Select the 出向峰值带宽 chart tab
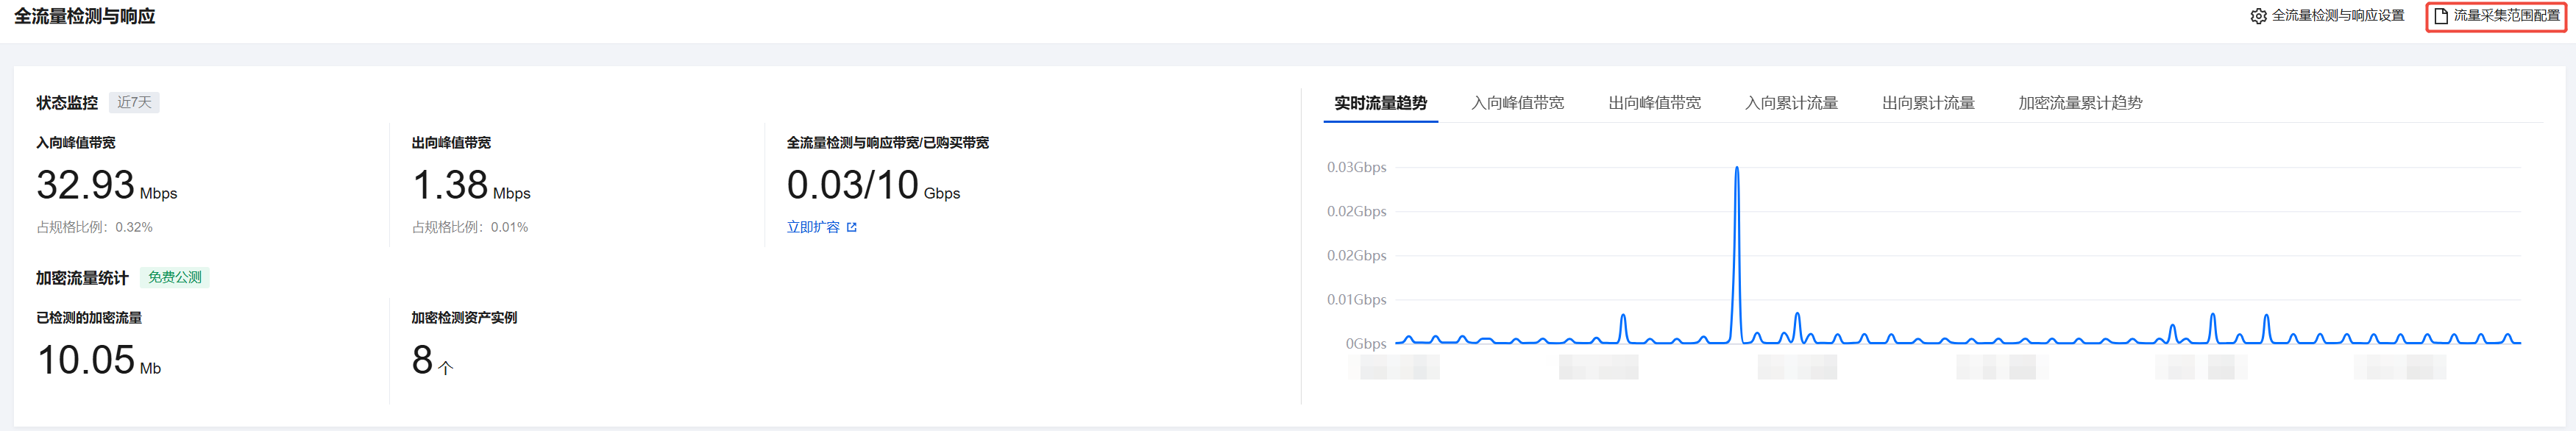The image size is (2576, 431). click(x=1654, y=103)
